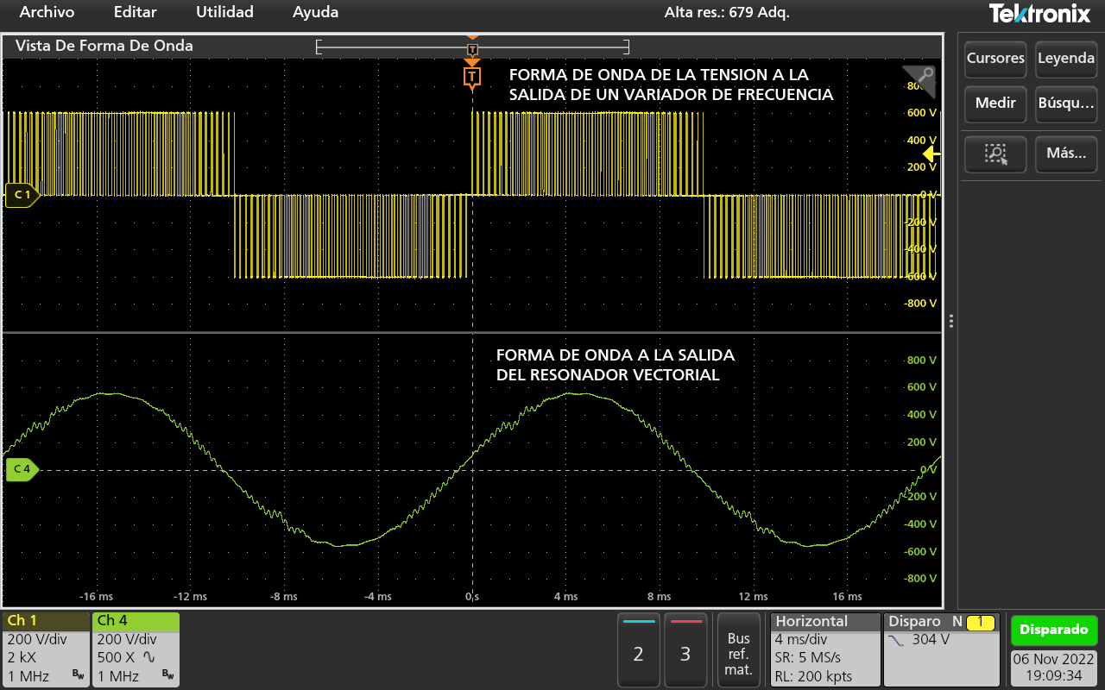Add channel 2 with the 2 button
This screenshot has height=690, width=1105.
click(x=638, y=650)
